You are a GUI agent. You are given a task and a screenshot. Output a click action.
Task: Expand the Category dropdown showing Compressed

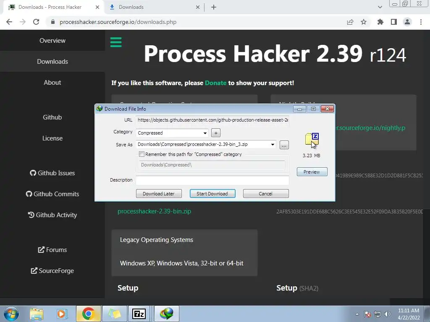[x=205, y=133]
